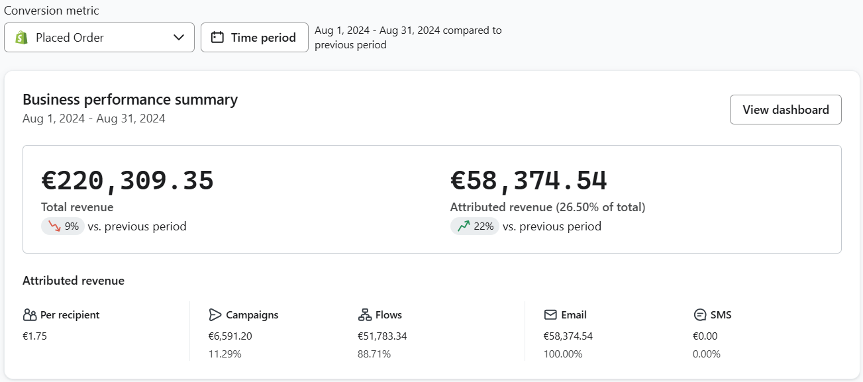Click the Campaigns revenue amount €6,591.20
This screenshot has width=863, height=382.
pyautogui.click(x=230, y=336)
